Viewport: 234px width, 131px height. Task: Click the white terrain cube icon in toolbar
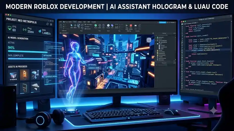pos(108,25)
